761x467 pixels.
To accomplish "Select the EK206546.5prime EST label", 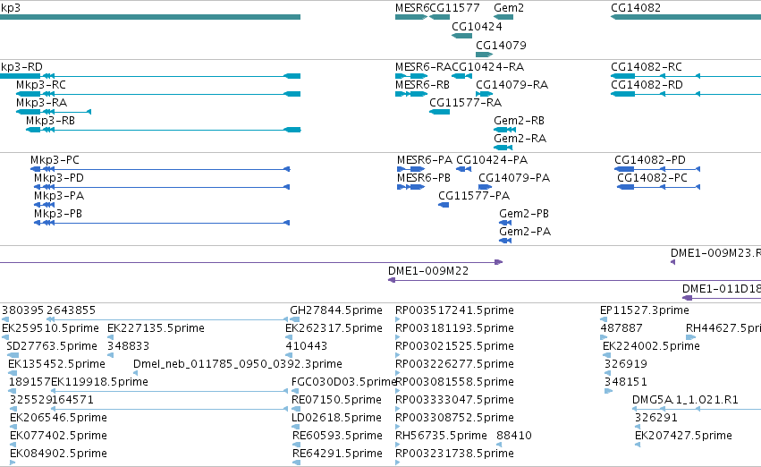I will click(x=58, y=418).
